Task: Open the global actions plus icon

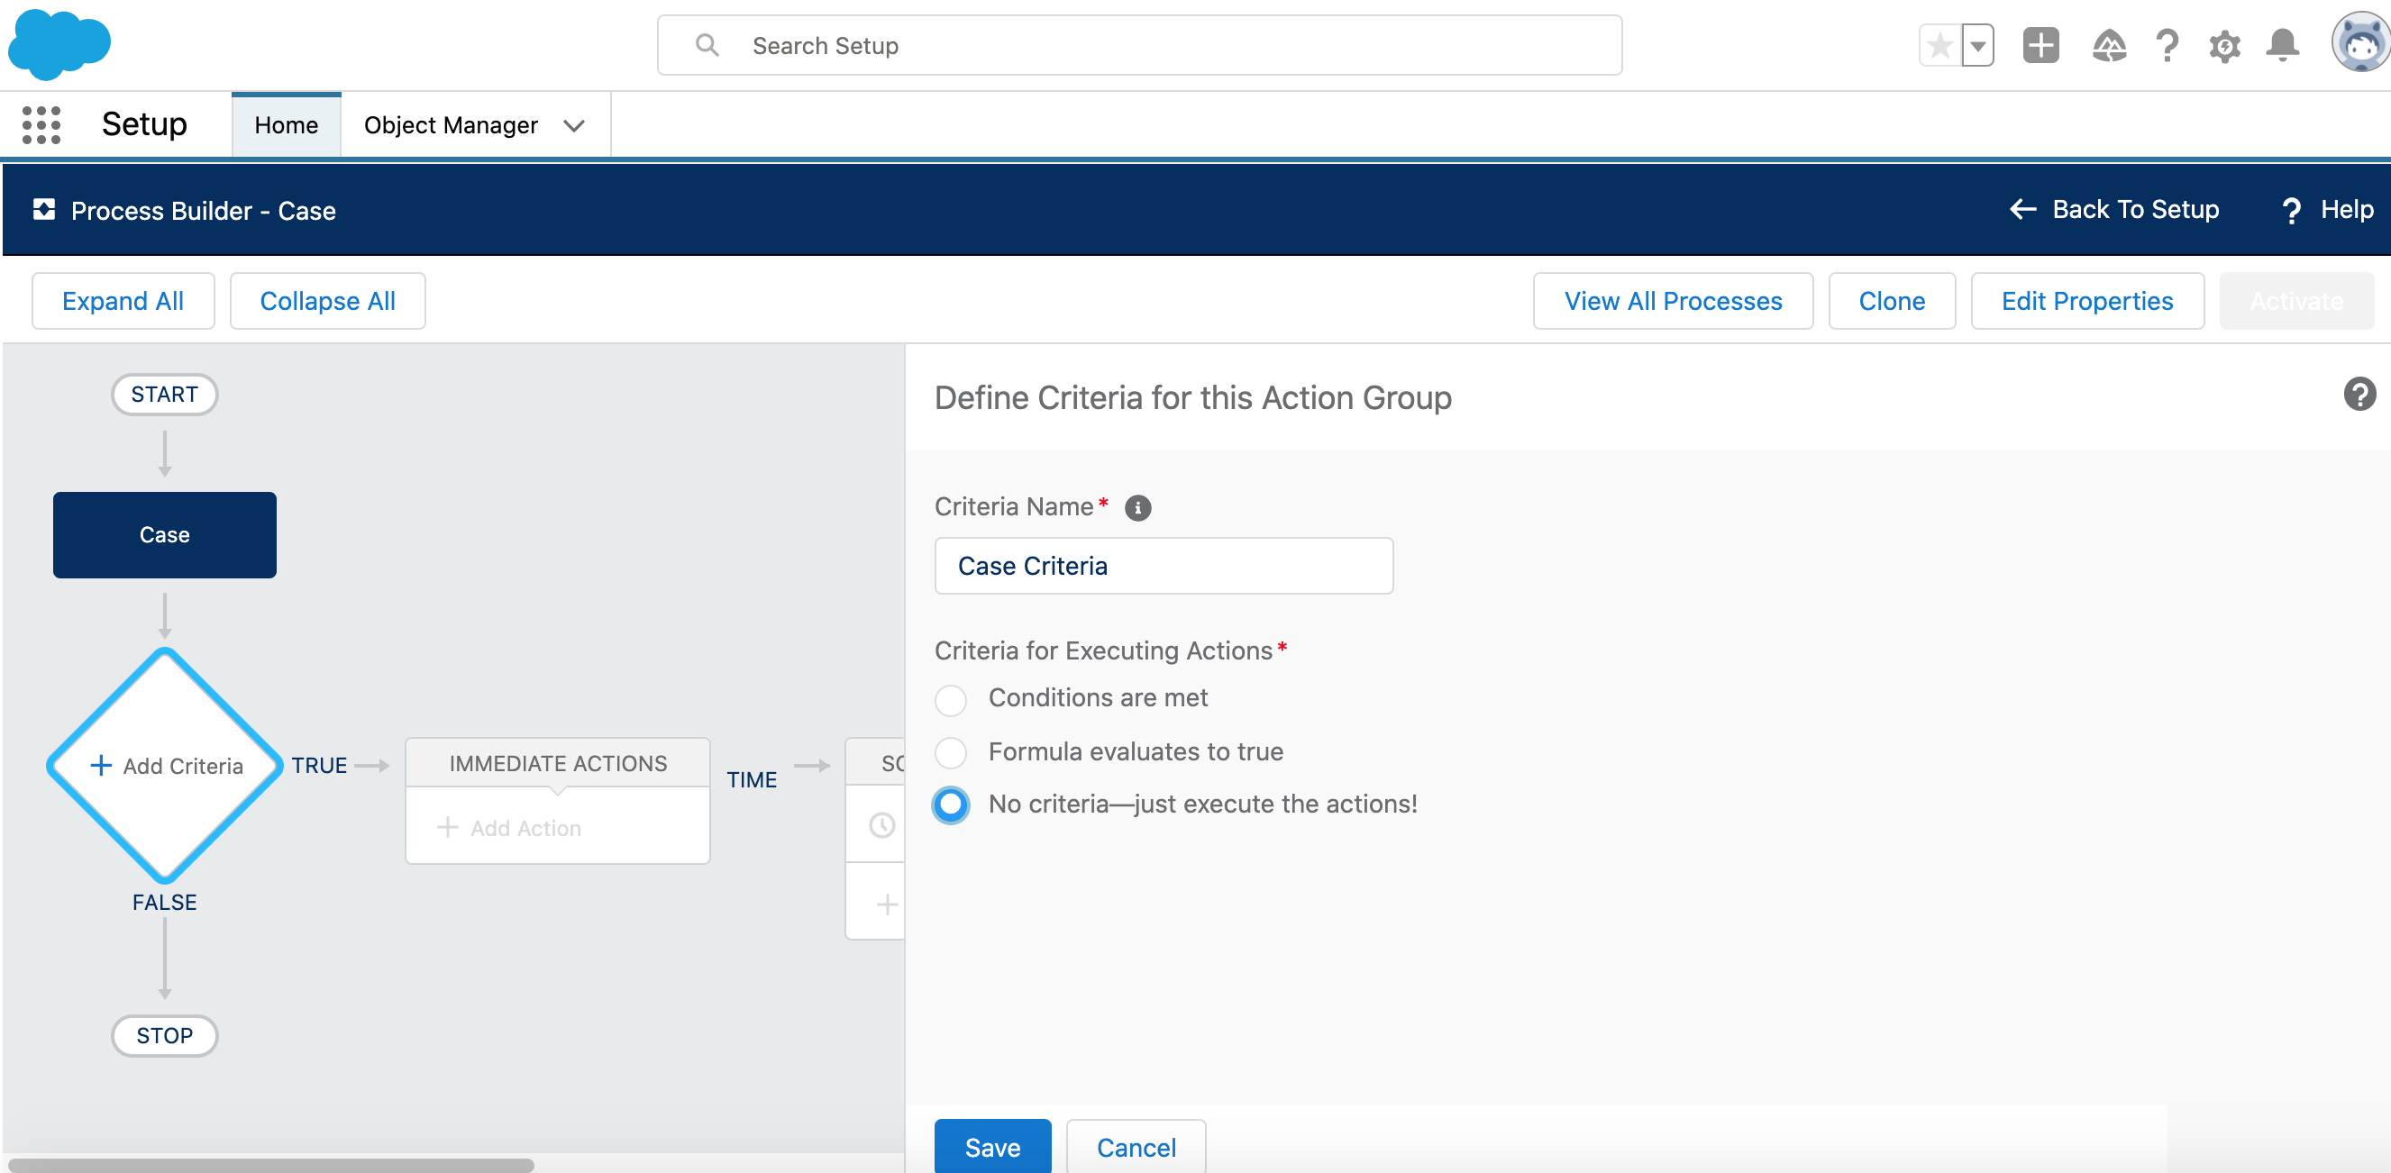Action: (x=2040, y=45)
